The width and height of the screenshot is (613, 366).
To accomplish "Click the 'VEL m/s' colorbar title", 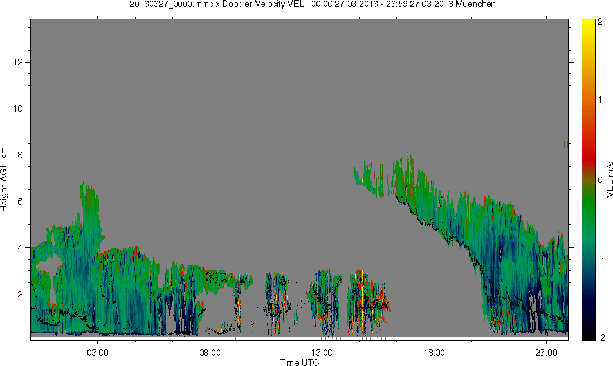I will [x=609, y=179].
